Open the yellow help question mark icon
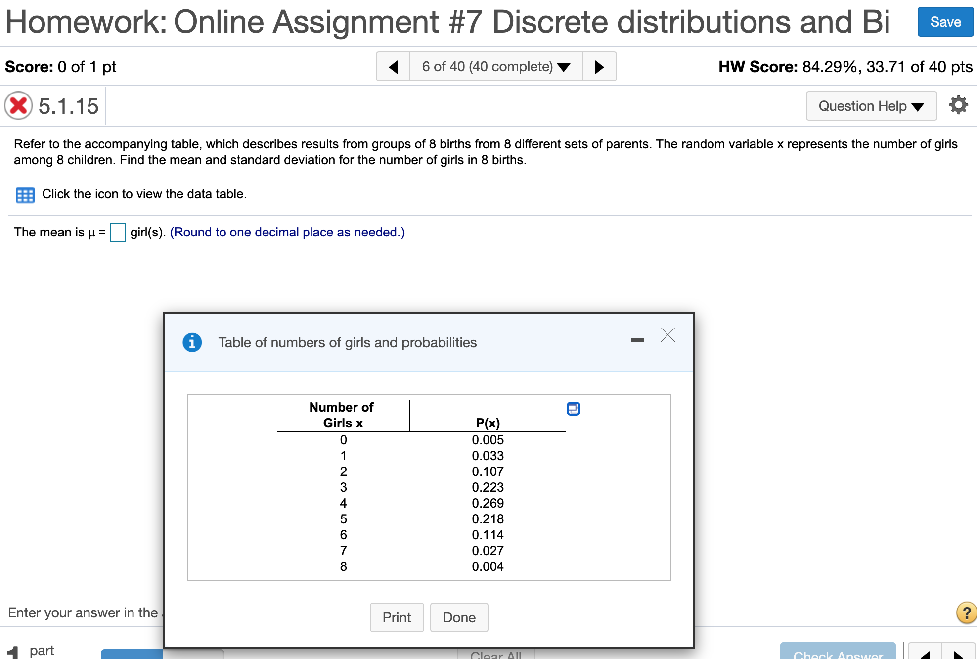The height and width of the screenshot is (659, 977). click(967, 612)
